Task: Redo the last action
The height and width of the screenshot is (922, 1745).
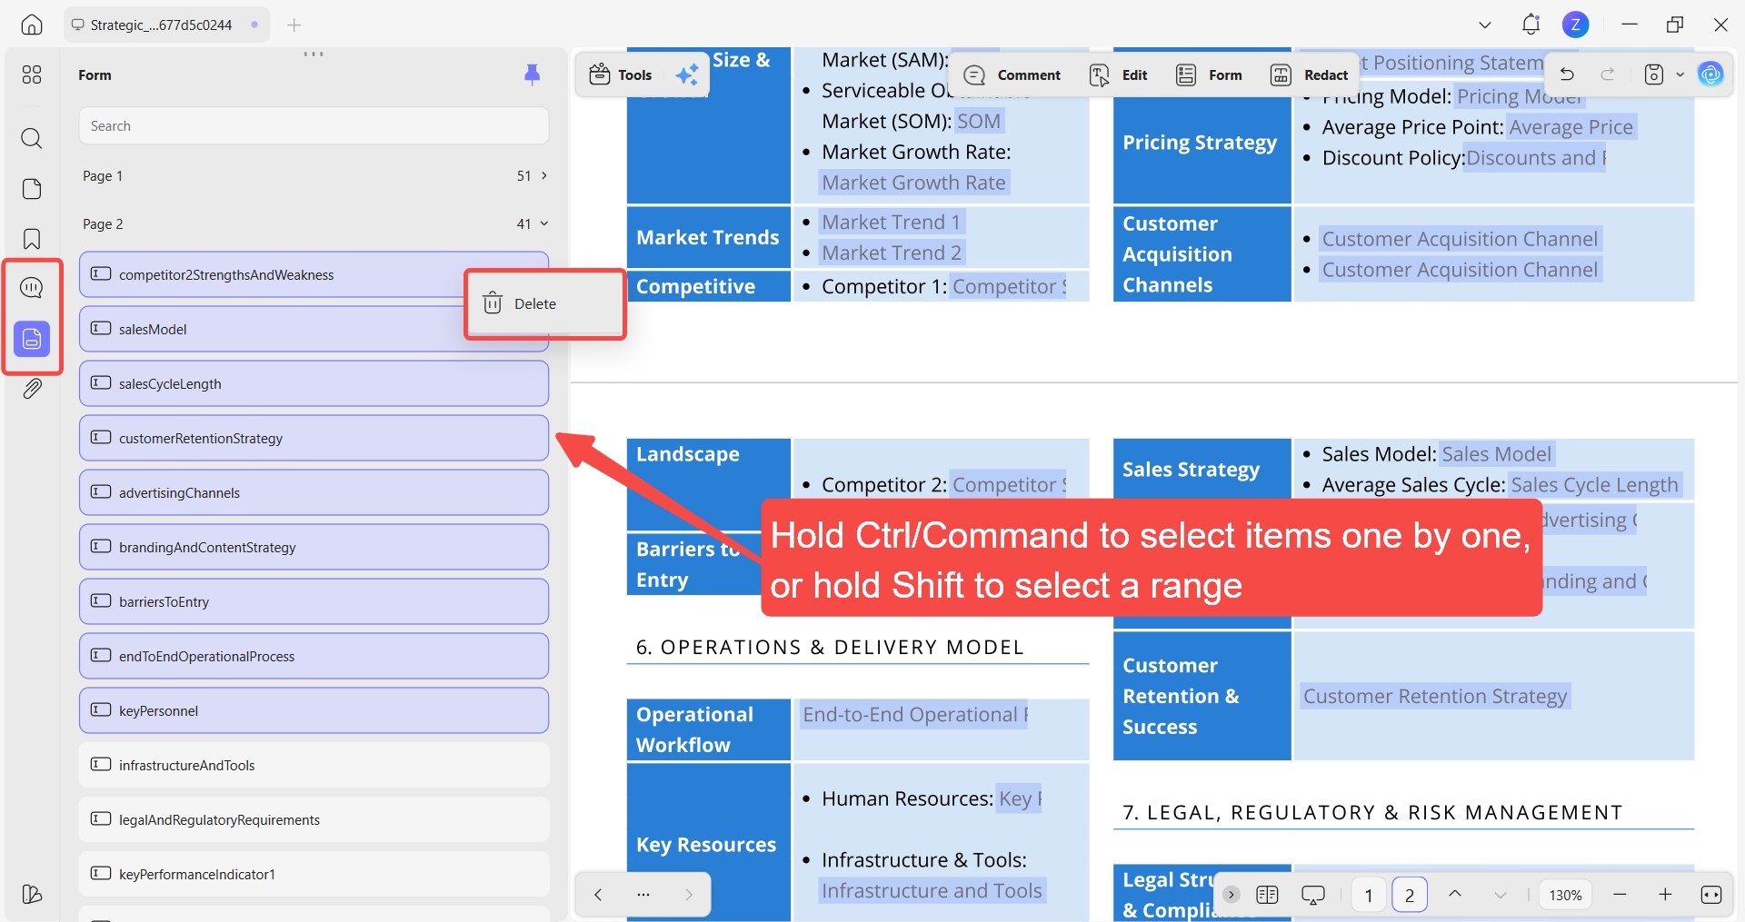Action: tap(1608, 74)
